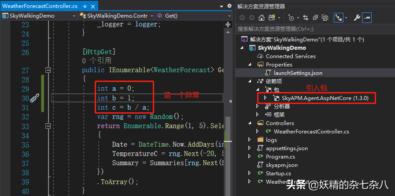
Task: Expand the 分析器 analyzers node
Action: click(x=258, y=106)
